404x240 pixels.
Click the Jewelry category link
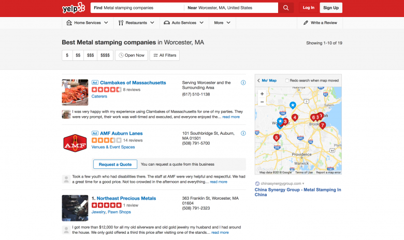[x=98, y=212]
